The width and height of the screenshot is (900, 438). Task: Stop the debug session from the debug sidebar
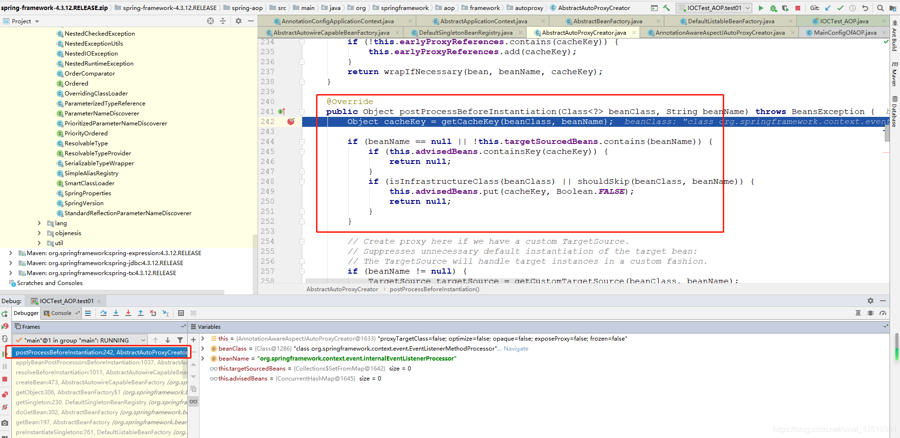5,379
